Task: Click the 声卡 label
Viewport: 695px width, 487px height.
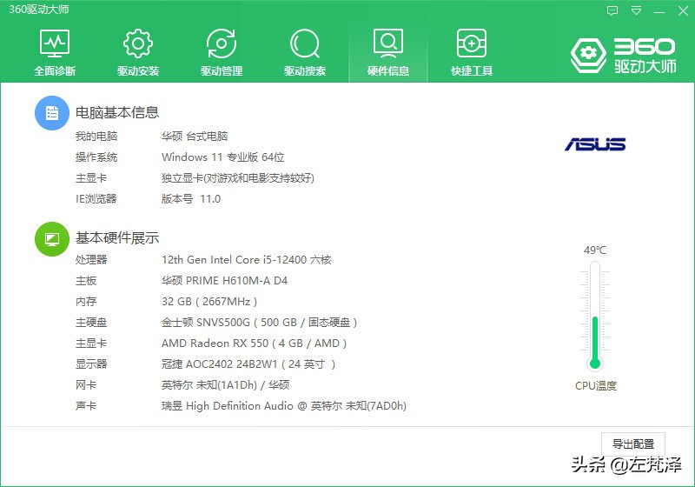Action: 86,406
